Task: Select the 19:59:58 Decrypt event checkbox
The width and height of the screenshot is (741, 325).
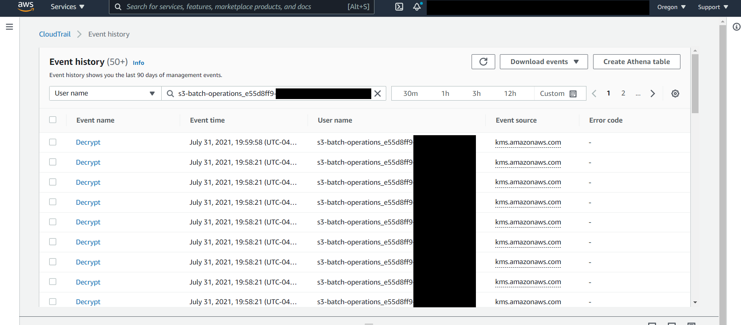Action: point(53,142)
